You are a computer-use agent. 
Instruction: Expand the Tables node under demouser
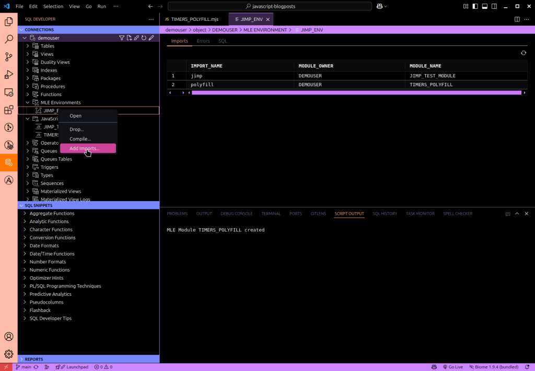[28, 46]
